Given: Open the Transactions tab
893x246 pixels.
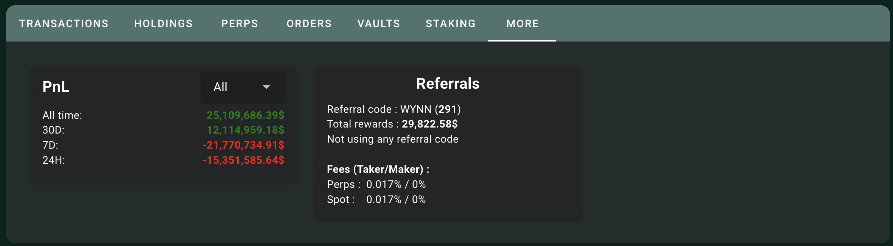Looking at the screenshot, I should tap(64, 23).
